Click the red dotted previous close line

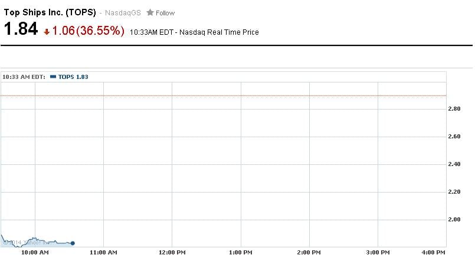236,95
